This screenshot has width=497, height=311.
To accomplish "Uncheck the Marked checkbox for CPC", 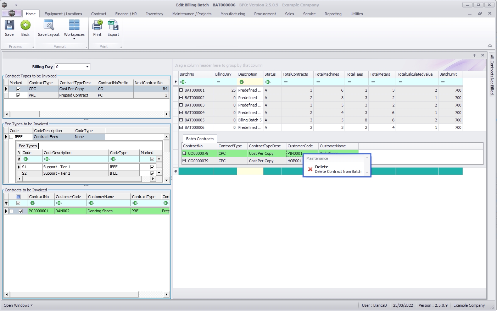I will (x=18, y=89).
